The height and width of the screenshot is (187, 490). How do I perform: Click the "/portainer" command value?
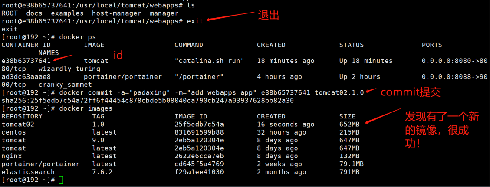tap(199, 77)
